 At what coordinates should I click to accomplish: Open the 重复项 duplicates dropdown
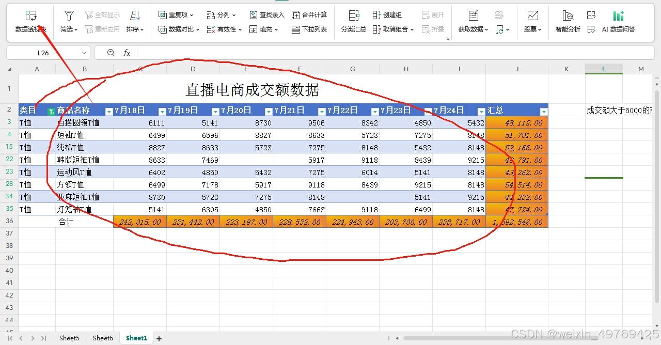coord(176,15)
